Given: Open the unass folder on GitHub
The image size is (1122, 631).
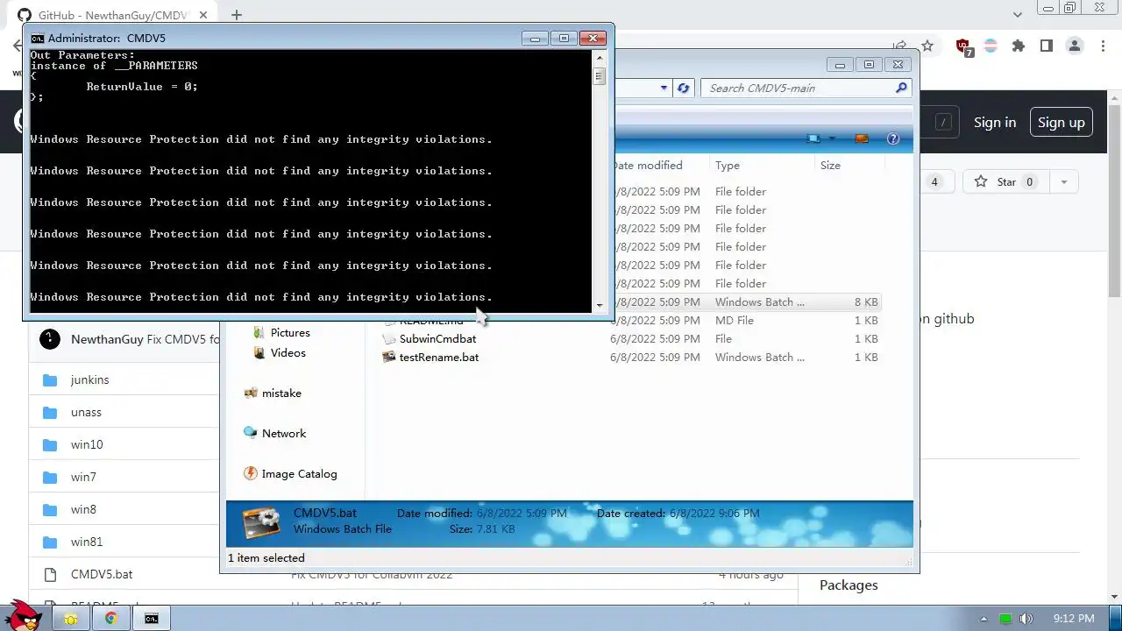Looking at the screenshot, I should click(86, 412).
